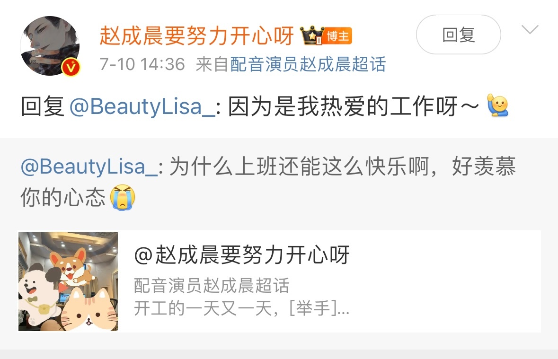This screenshot has width=558, height=359.
Task: Click the orange V verification badge
Action: coord(71,67)
